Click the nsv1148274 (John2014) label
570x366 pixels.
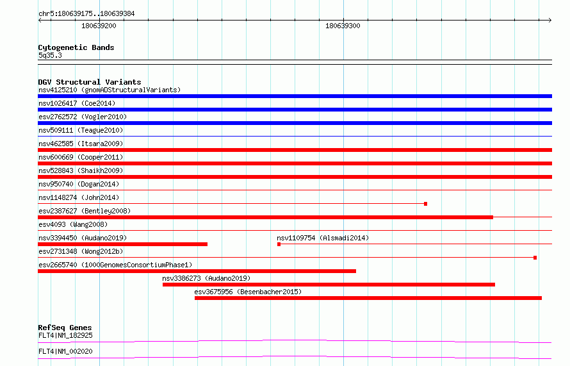point(79,197)
